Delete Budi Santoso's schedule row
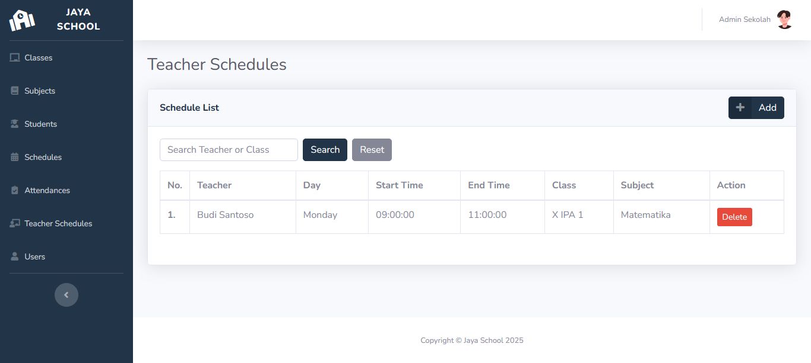This screenshot has height=363, width=811. [734, 217]
